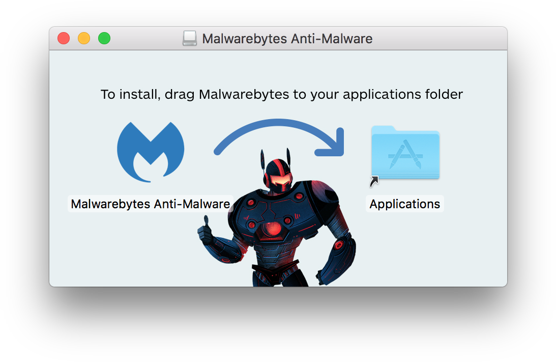556x362 pixels.
Task: Click the Applications folder label
Action: click(x=404, y=204)
